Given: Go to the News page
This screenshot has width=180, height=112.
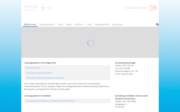Looking at the screenshot, I should pyautogui.click(x=69, y=24).
